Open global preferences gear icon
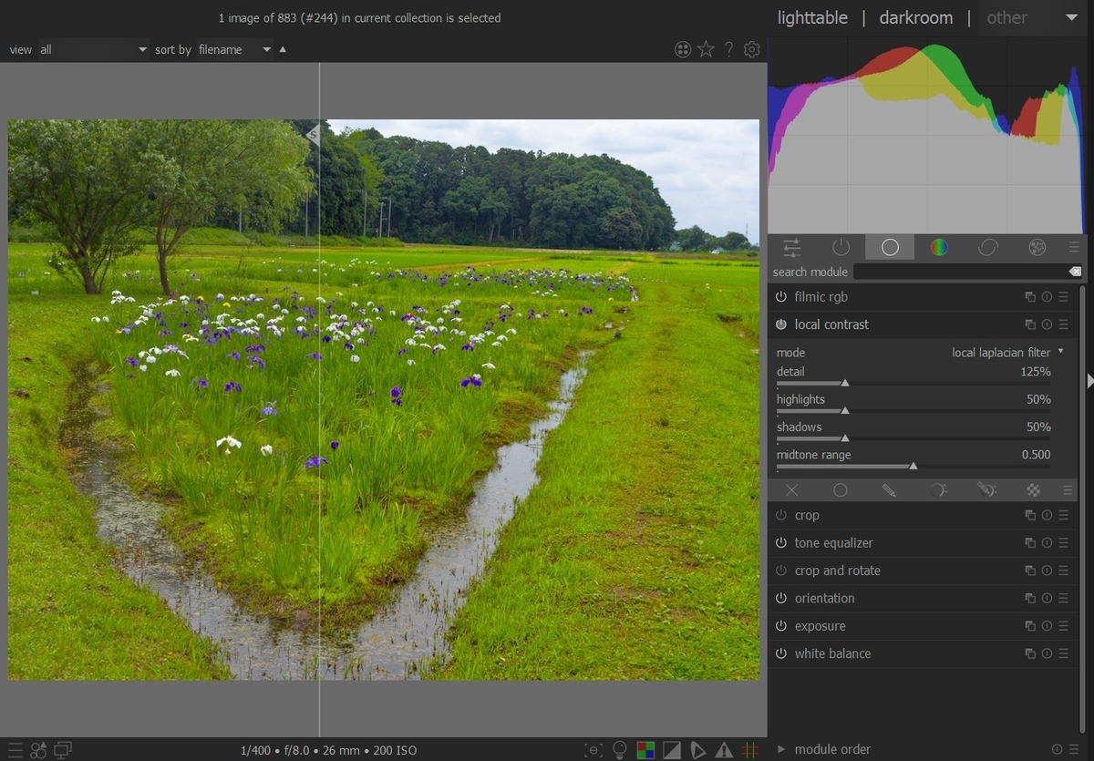The image size is (1094, 761). tap(752, 49)
